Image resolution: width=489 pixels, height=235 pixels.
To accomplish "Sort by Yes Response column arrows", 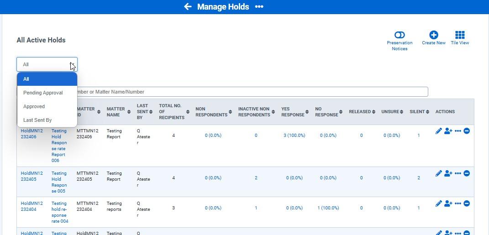I will (307, 112).
